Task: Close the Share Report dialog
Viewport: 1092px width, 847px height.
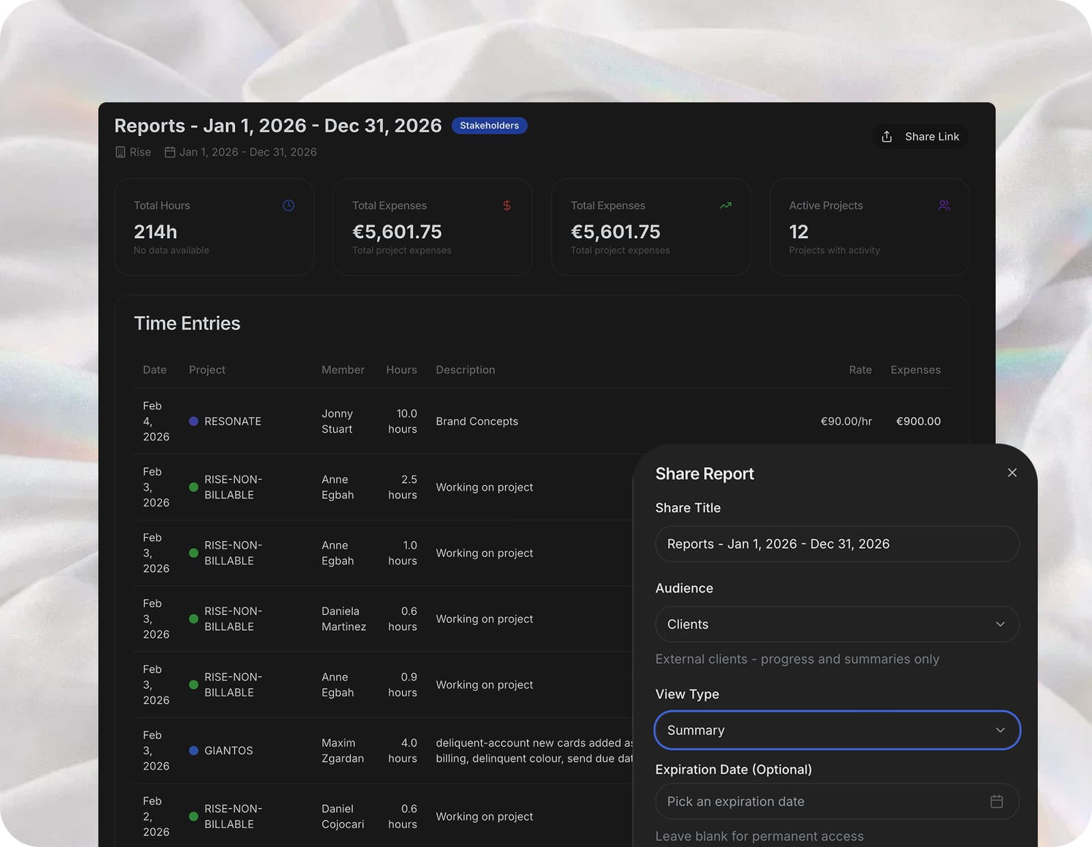Action: [x=1012, y=472]
